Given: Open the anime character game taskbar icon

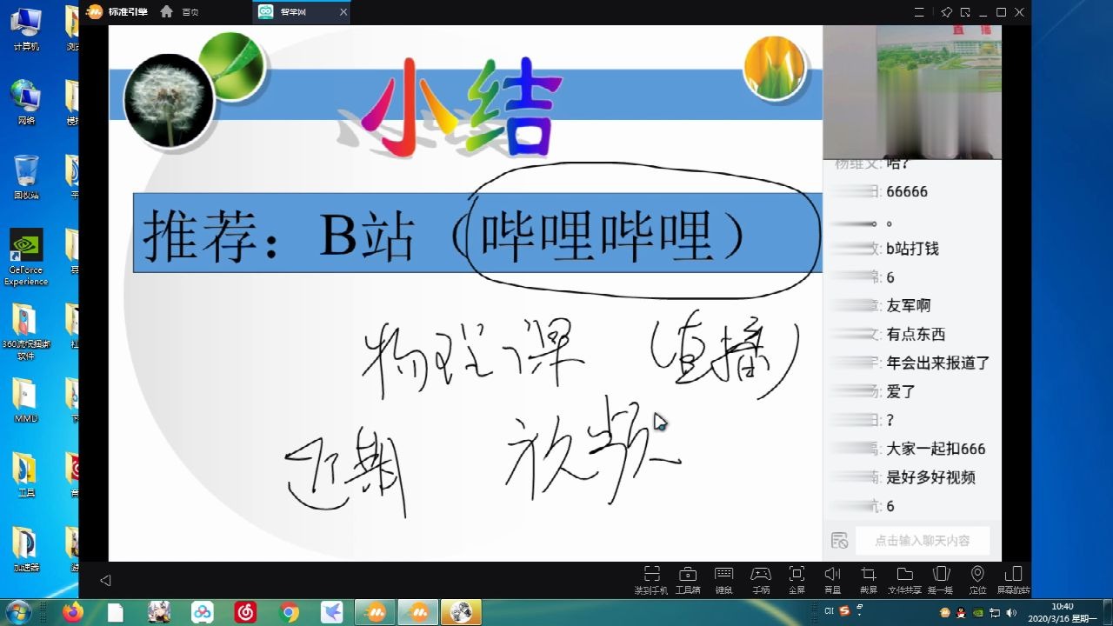Looking at the screenshot, I should point(159,612).
